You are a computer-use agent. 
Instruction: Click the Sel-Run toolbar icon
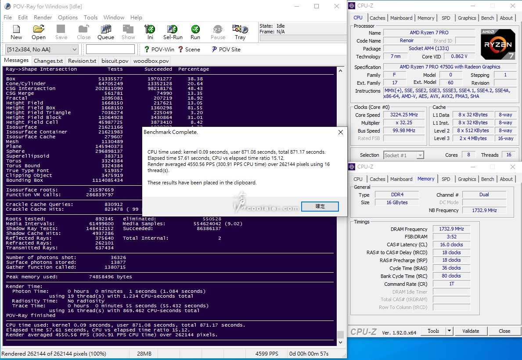coord(173,32)
